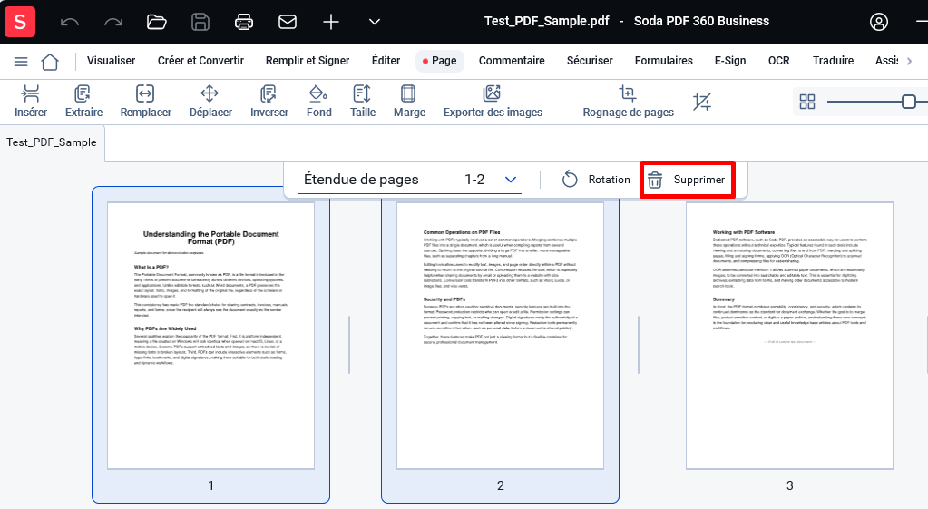Image resolution: width=928 pixels, height=509 pixels.
Task: Open the hamburger menu
Action: [21, 61]
